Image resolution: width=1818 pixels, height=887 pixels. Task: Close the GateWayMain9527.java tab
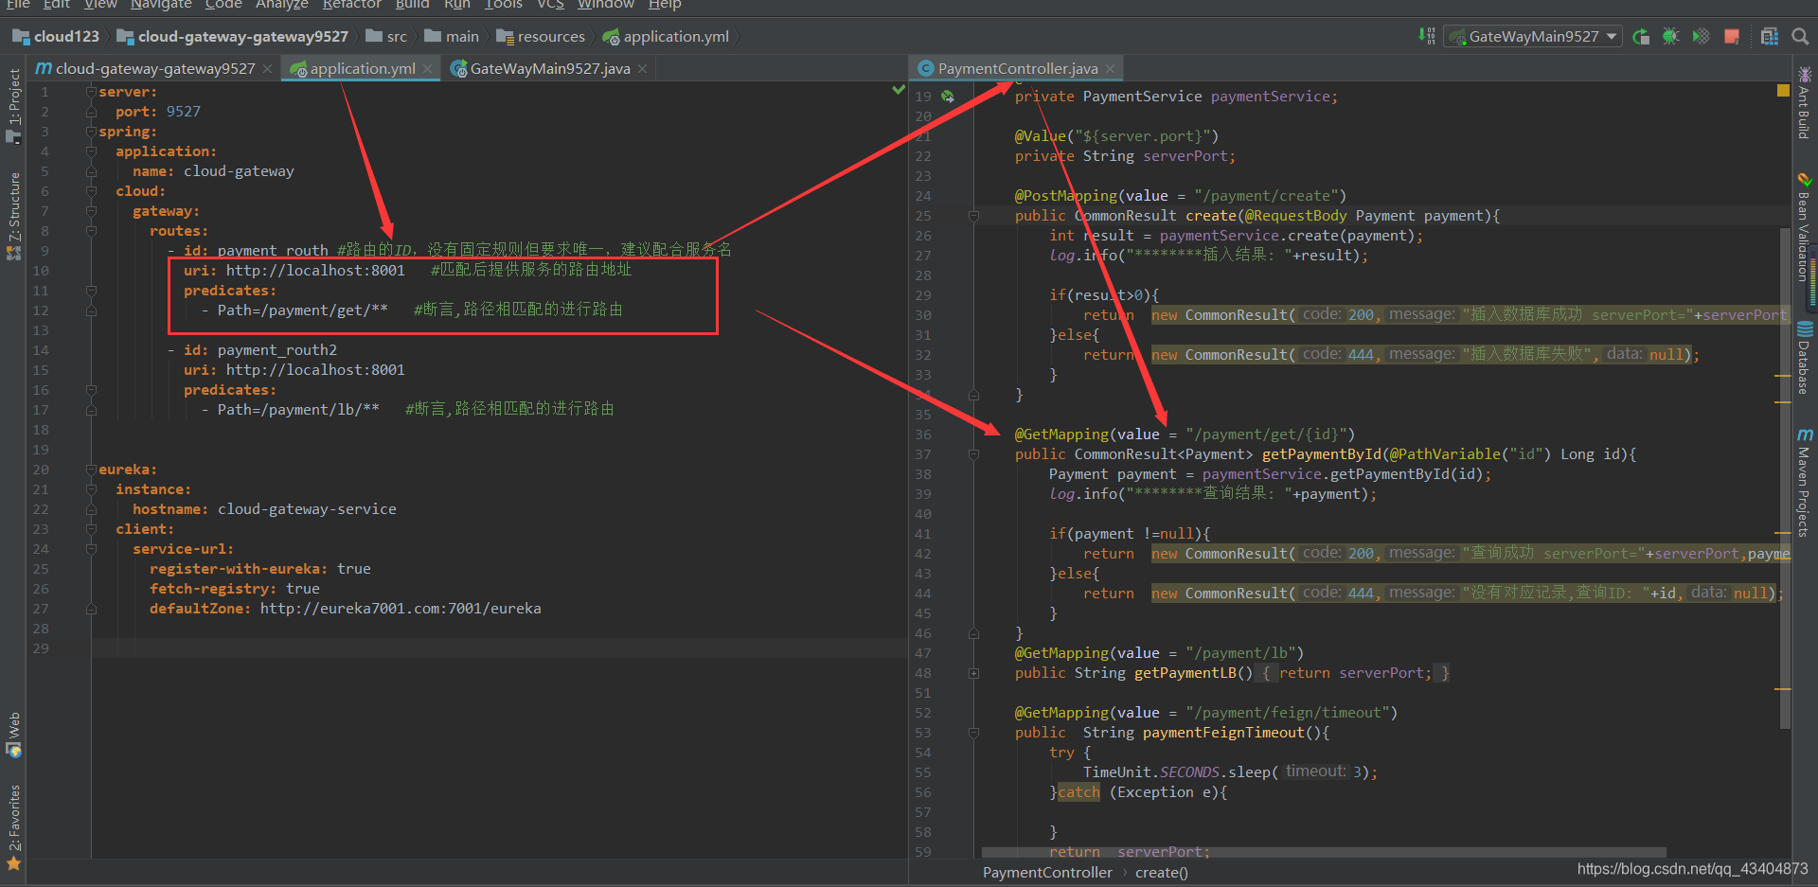(x=642, y=68)
